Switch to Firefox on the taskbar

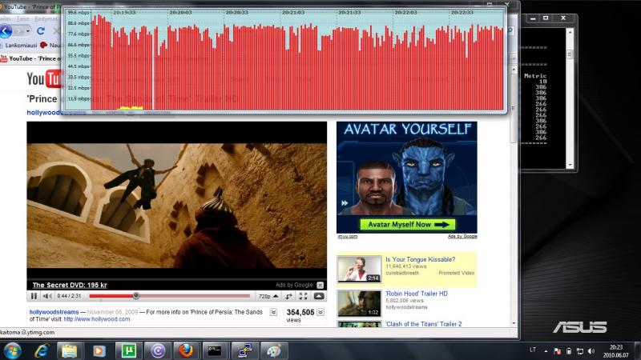click(x=186, y=350)
